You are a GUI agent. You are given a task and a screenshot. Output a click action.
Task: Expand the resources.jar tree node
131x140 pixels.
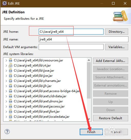tap(6, 60)
